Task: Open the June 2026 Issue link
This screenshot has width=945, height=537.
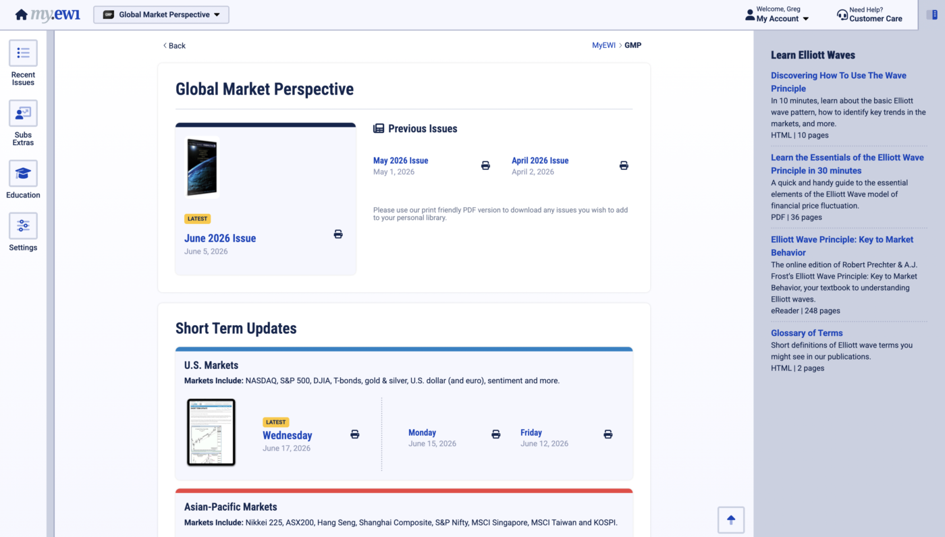Action: point(220,238)
